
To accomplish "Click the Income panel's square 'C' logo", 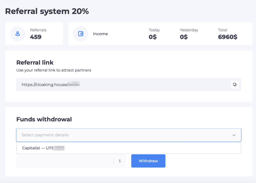I will 81,34.
